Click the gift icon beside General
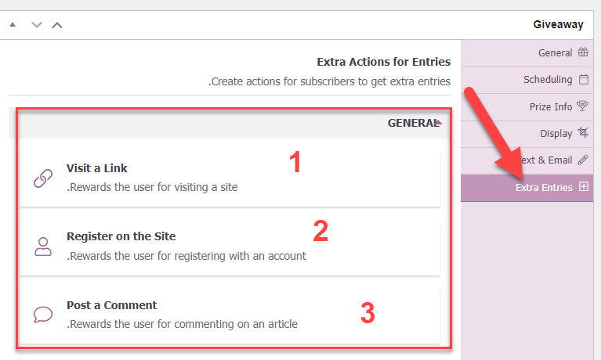Image resolution: width=601 pixels, height=360 pixels. (x=583, y=53)
